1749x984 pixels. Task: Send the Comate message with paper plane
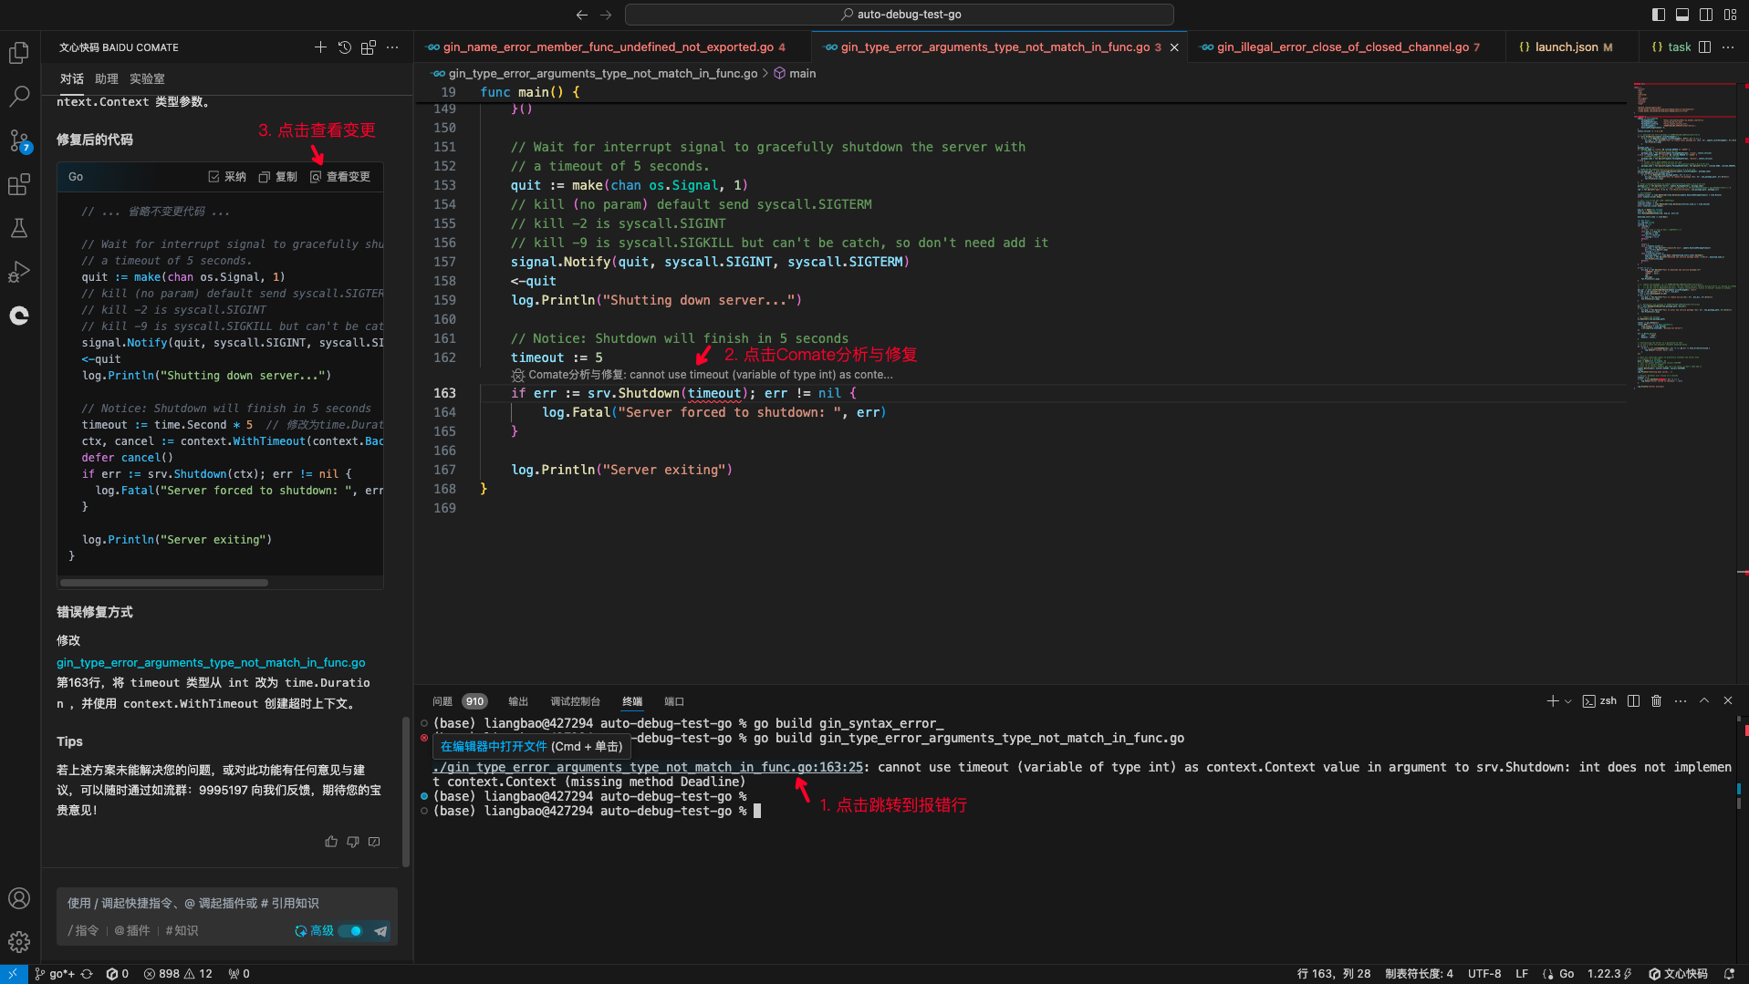(380, 931)
